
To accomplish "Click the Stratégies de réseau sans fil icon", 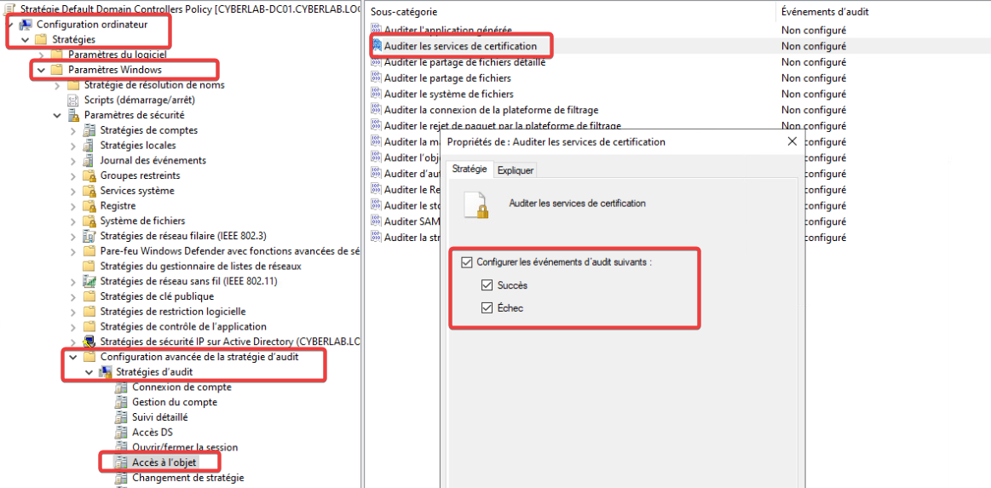I will coord(89,281).
